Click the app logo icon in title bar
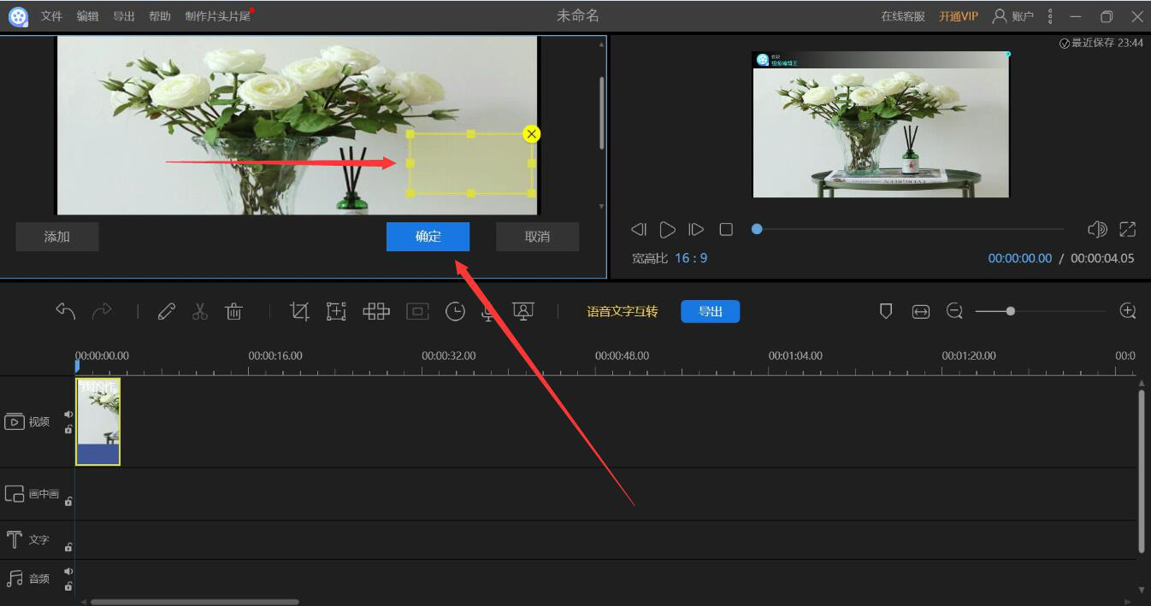1151x606 pixels. [18, 16]
